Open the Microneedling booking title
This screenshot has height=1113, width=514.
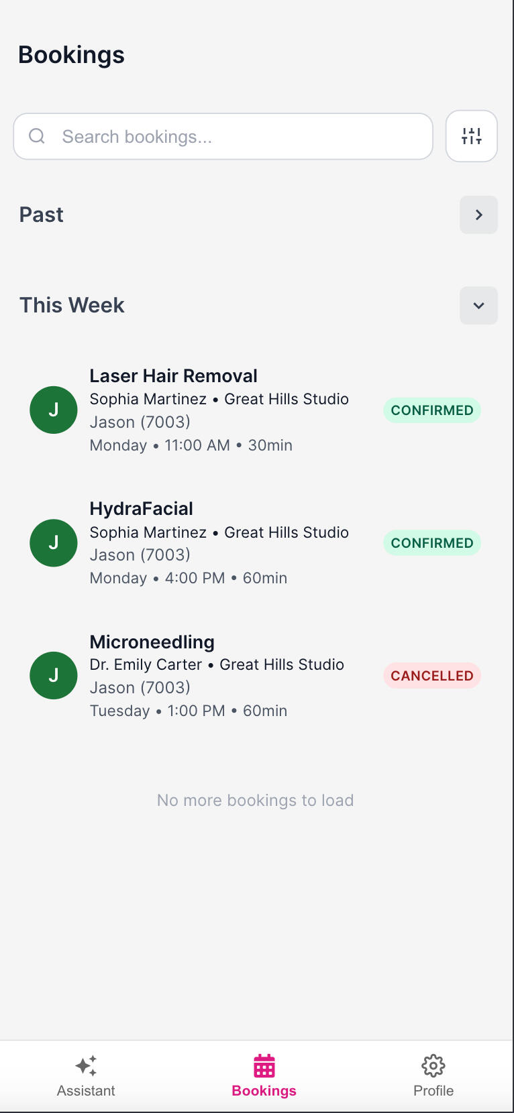pos(152,642)
